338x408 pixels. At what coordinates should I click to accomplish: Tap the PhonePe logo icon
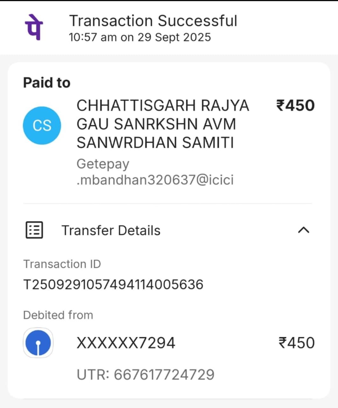click(34, 27)
